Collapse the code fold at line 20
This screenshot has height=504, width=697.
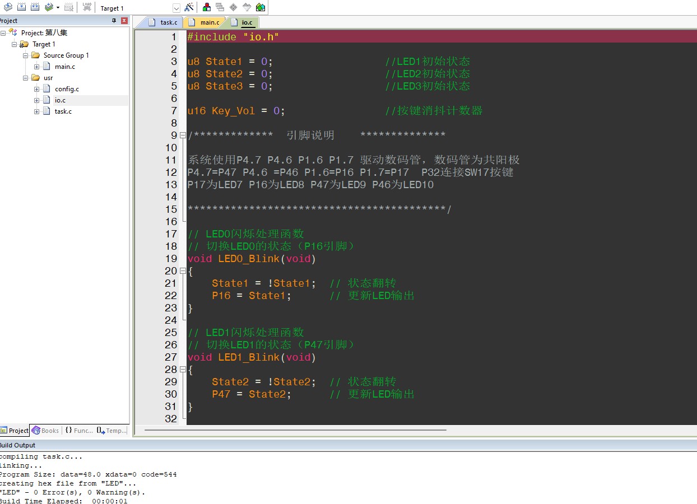[x=183, y=271]
